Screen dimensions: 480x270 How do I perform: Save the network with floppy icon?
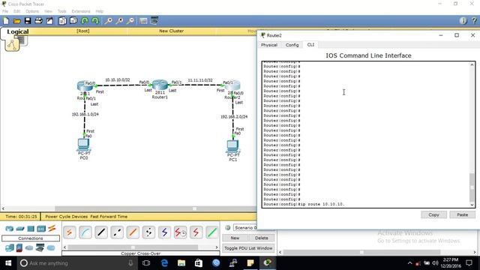pyautogui.click(x=28, y=21)
